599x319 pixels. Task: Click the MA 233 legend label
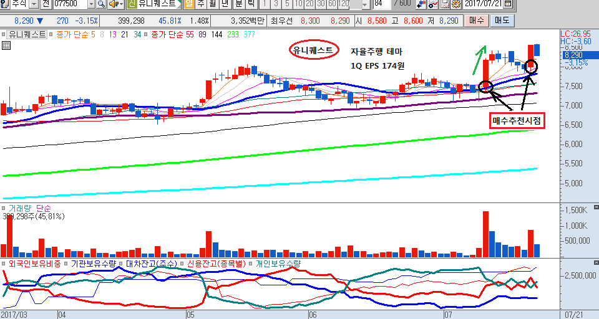[233, 34]
